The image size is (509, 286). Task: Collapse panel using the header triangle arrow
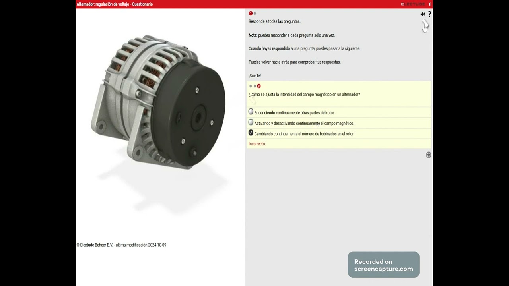click(x=429, y=4)
